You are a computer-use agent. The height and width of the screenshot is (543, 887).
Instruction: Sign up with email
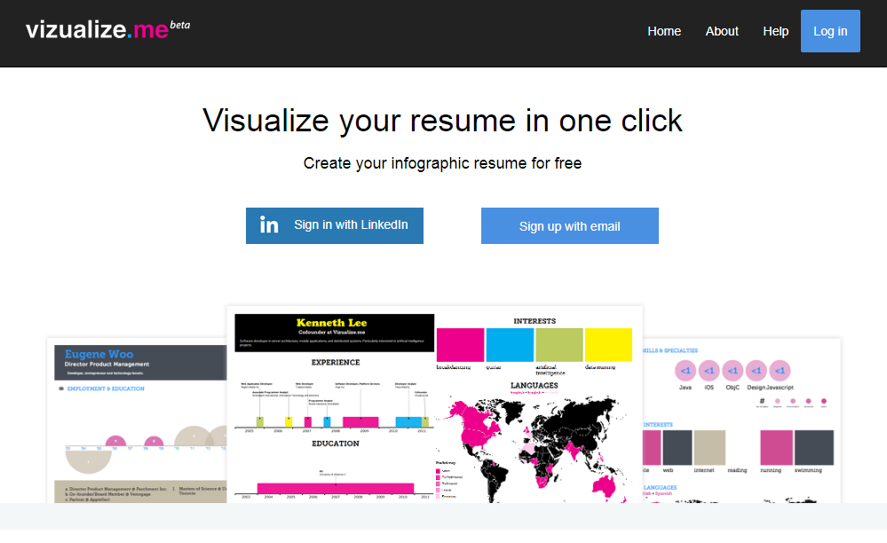point(570,226)
